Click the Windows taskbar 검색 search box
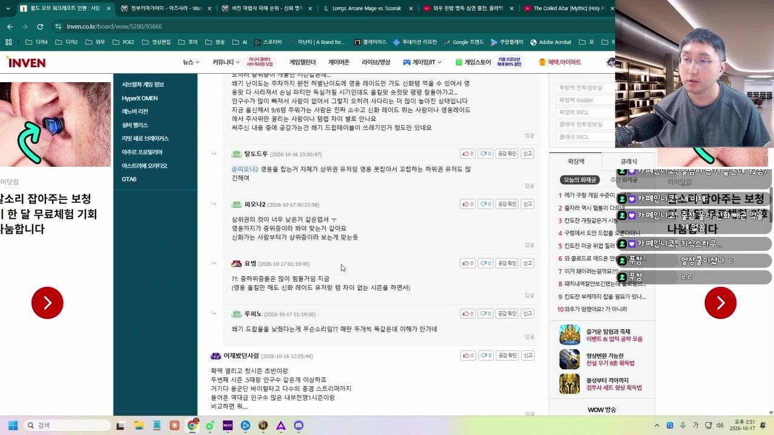Screen dimensions: 774x435 tap(68, 425)
